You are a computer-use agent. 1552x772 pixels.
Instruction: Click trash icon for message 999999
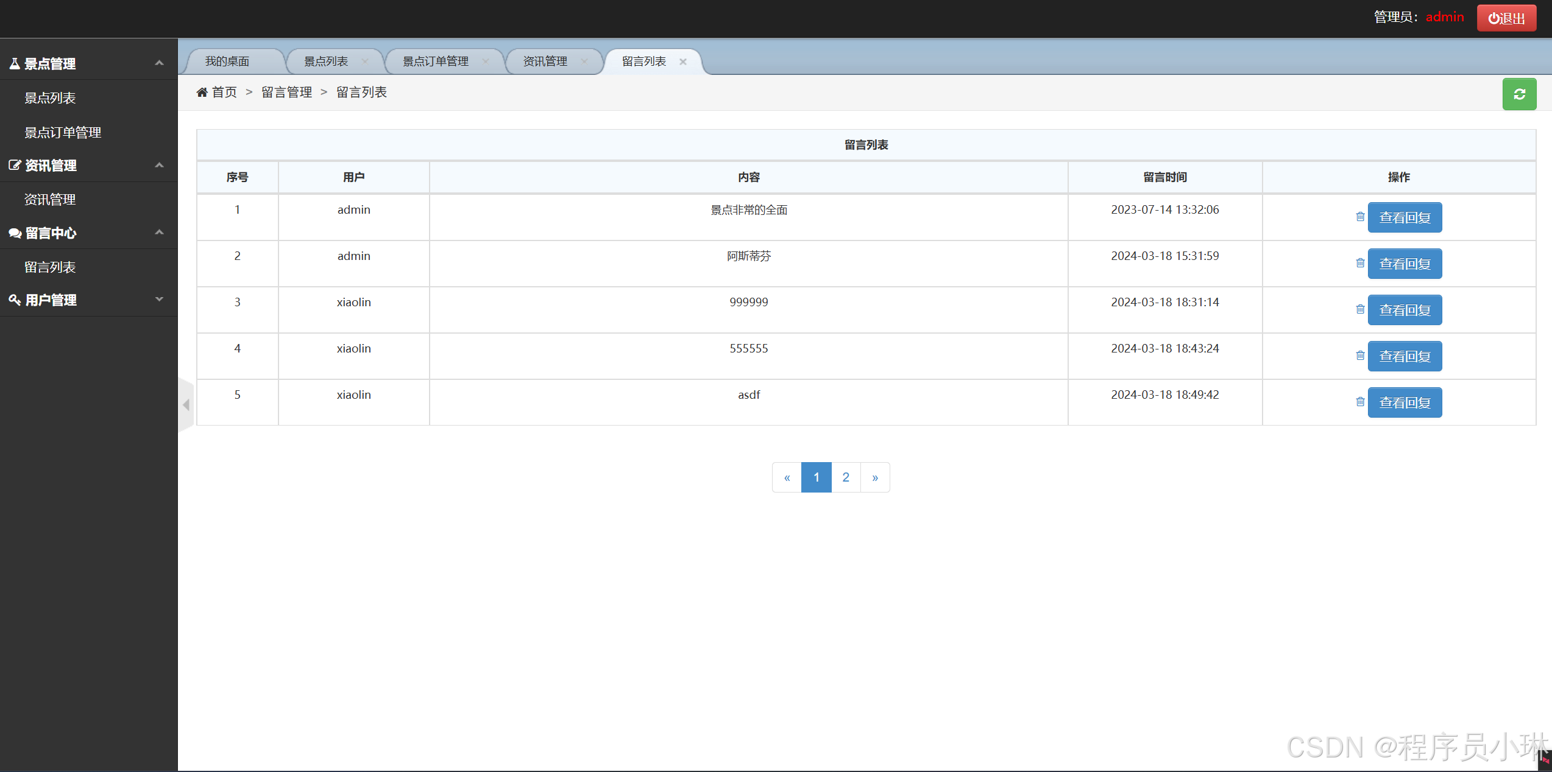point(1360,309)
